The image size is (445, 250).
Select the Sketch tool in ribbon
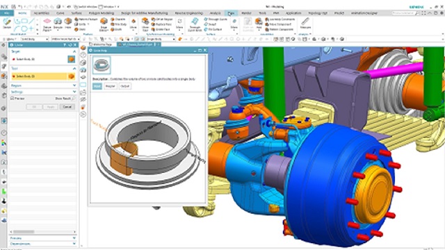click(7, 23)
